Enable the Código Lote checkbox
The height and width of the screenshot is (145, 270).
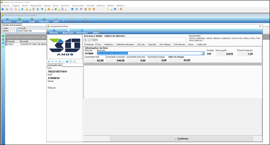[196, 44]
